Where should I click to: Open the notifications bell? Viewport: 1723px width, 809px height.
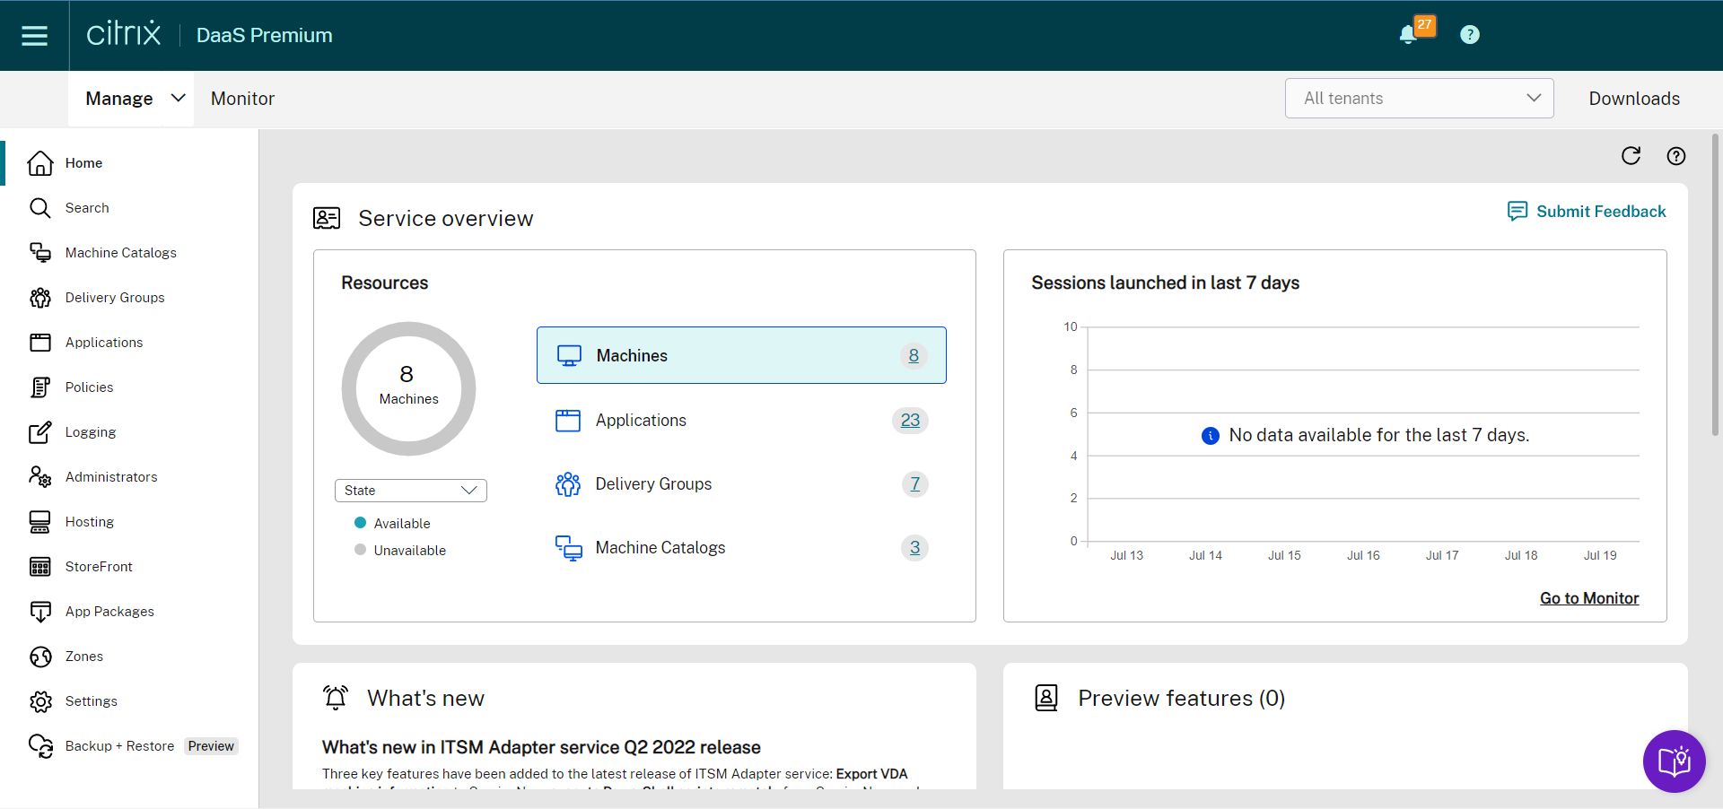pyautogui.click(x=1408, y=35)
